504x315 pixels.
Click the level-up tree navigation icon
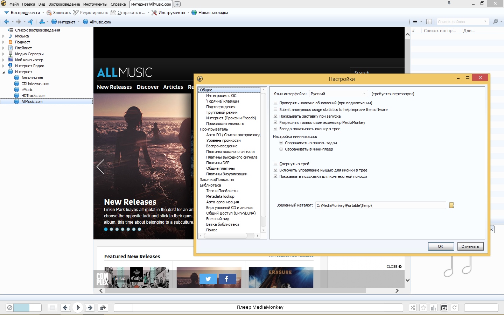(30, 22)
